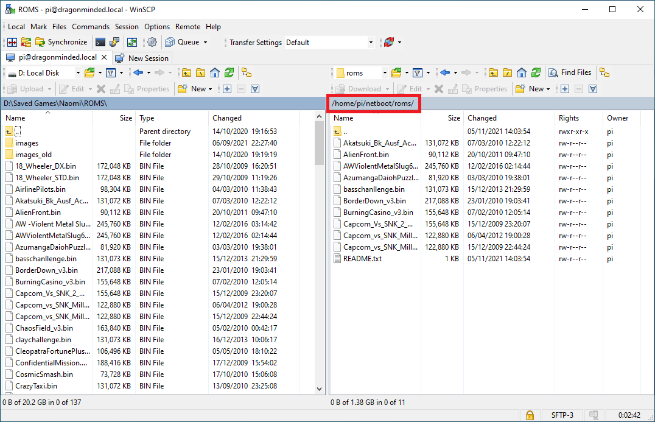Screen dimensions: 655x422
Task: Select local images_old folder
Action: tap(33, 155)
